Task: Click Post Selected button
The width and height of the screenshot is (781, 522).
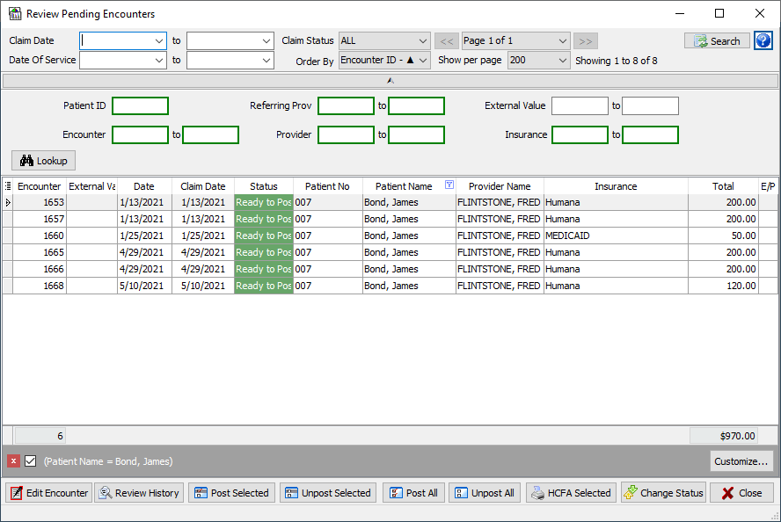Action: point(231,493)
